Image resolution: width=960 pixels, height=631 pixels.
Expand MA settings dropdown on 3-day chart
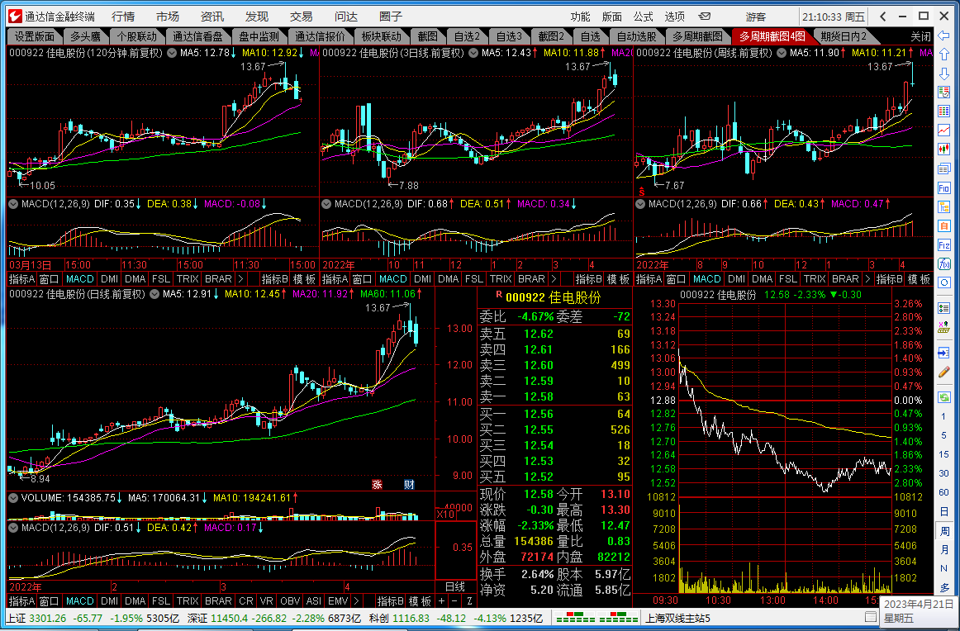coord(473,53)
